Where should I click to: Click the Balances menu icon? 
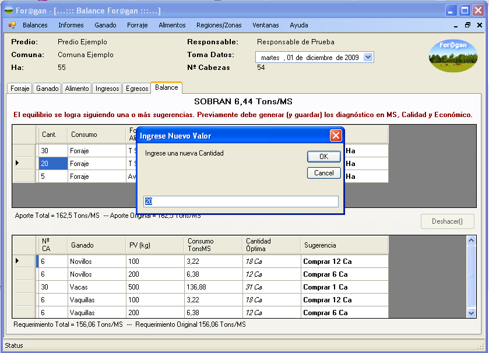12,25
